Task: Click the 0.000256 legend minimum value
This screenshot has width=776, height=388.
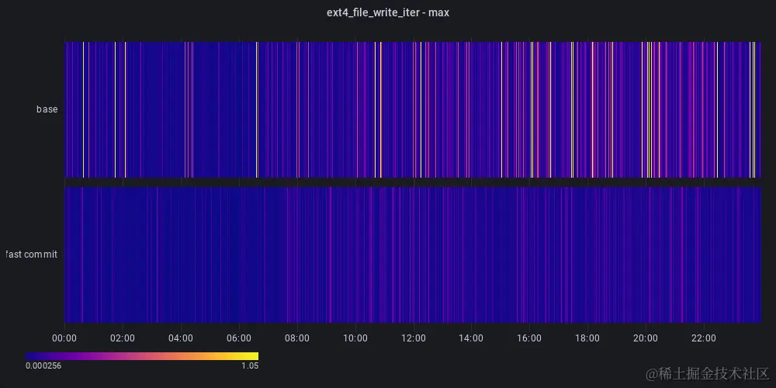Action: 43,366
